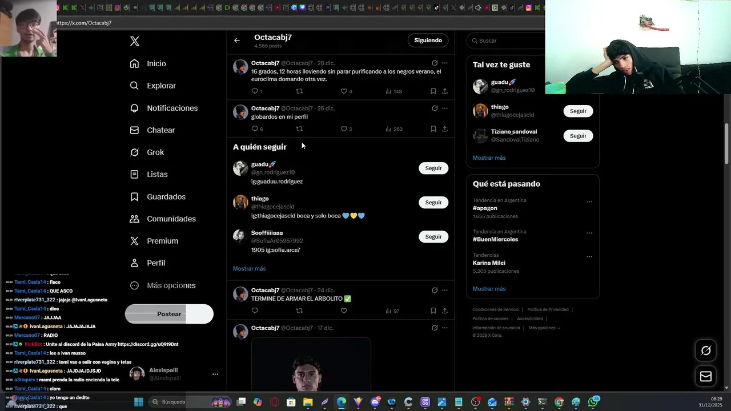Image resolution: width=731 pixels, height=411 pixels.
Task: Share the 16 grados post
Action: pyautogui.click(x=445, y=91)
